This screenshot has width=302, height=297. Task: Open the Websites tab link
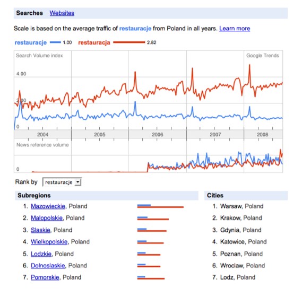(62, 13)
